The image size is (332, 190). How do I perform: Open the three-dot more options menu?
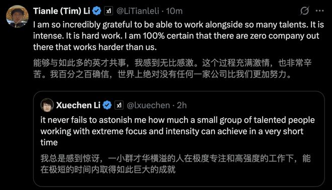point(320,11)
